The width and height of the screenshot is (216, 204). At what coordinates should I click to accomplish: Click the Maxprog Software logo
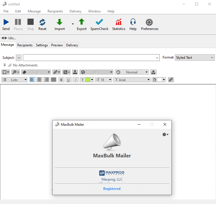click(112, 173)
